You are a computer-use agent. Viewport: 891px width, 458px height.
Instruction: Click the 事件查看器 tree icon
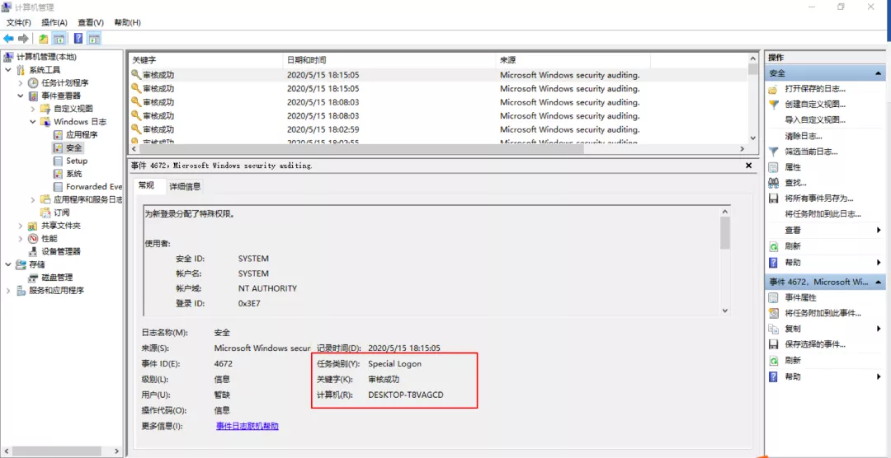(34, 96)
